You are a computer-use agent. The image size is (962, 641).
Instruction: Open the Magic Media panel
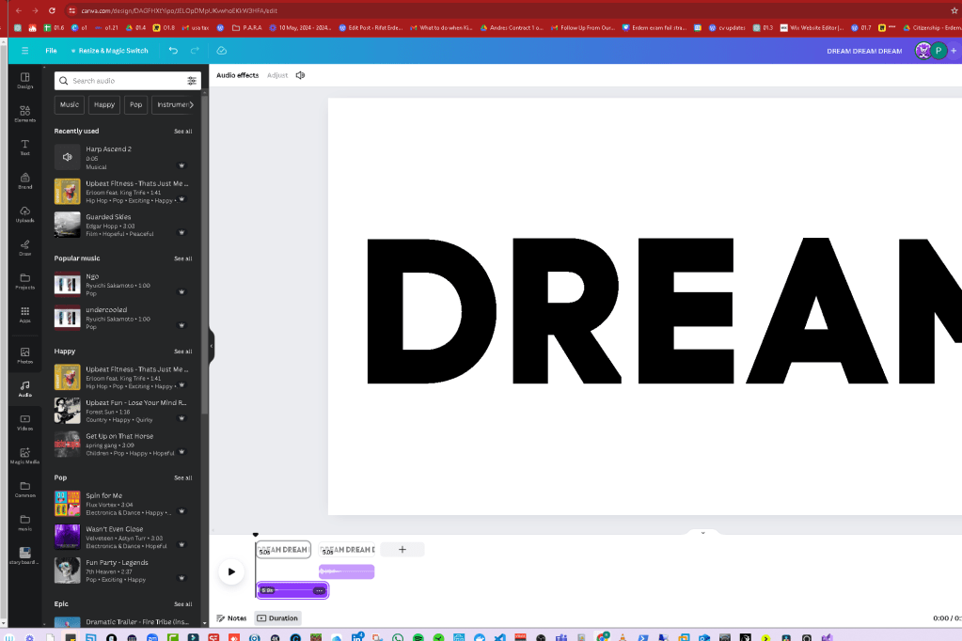[24, 456]
